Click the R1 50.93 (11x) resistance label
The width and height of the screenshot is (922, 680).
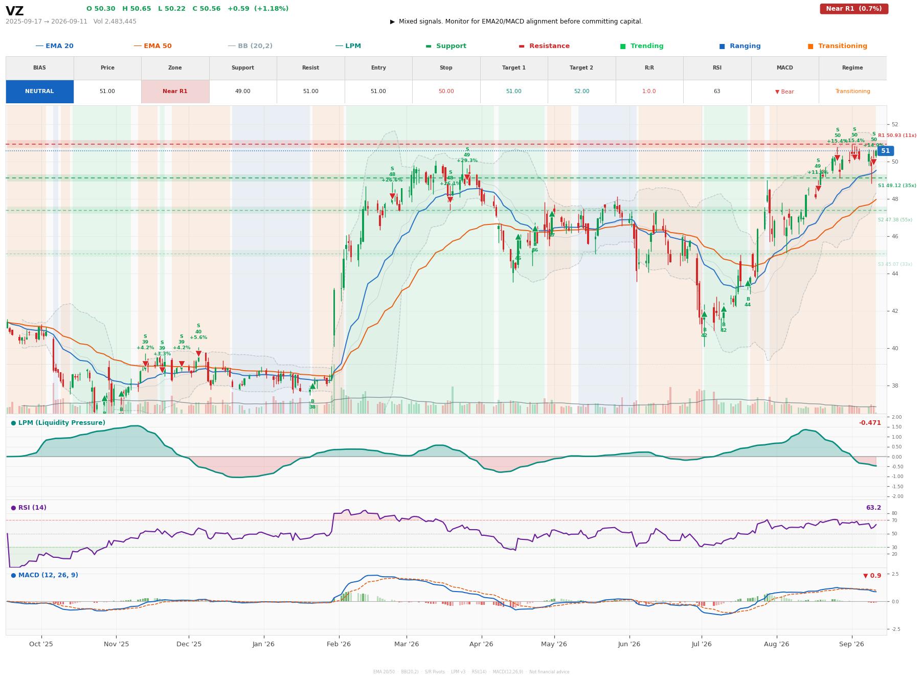897,135
